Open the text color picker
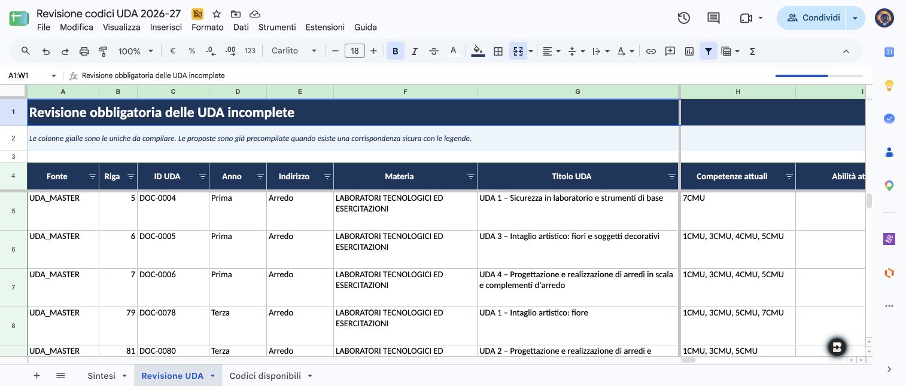906x386 pixels. pyautogui.click(x=454, y=51)
